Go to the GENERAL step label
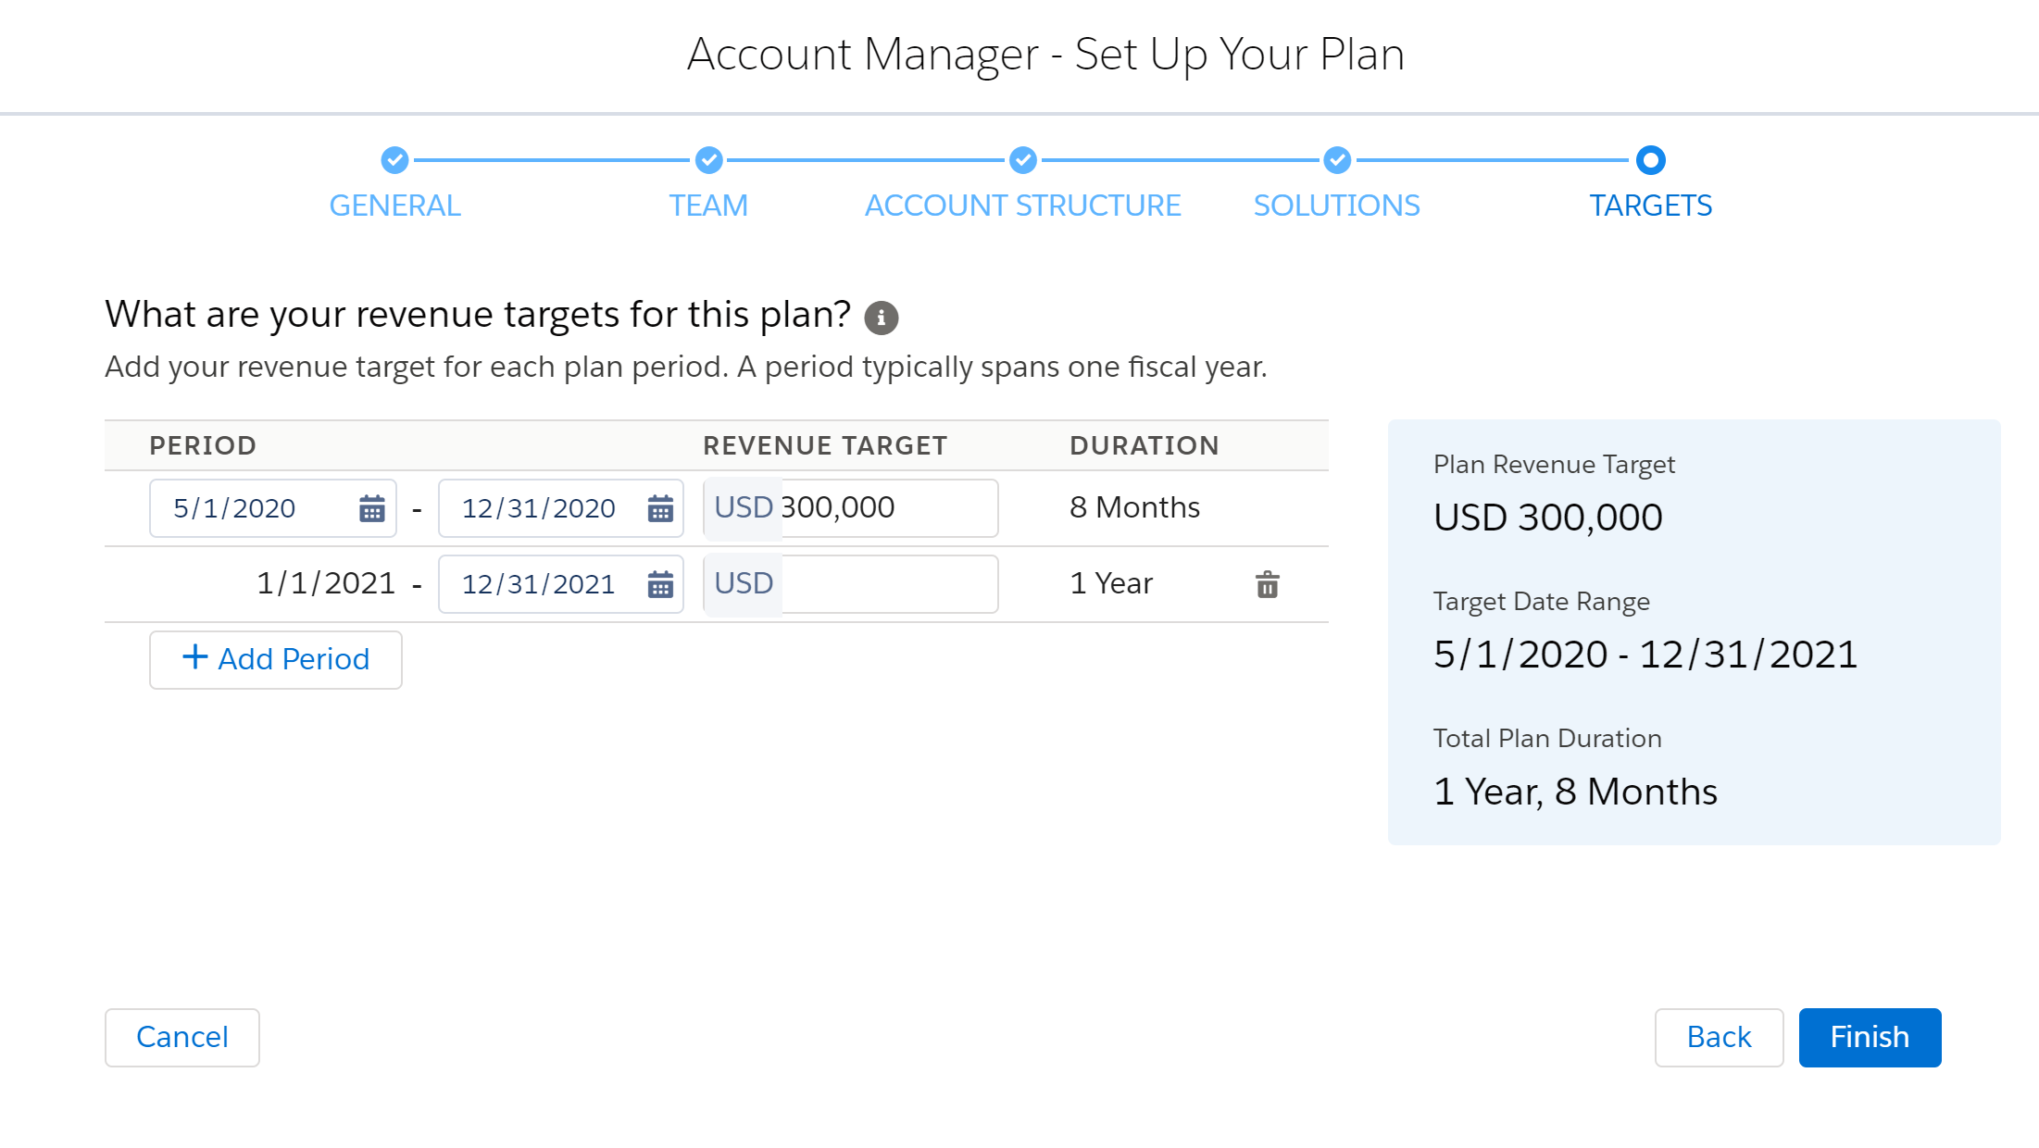 tap(394, 206)
